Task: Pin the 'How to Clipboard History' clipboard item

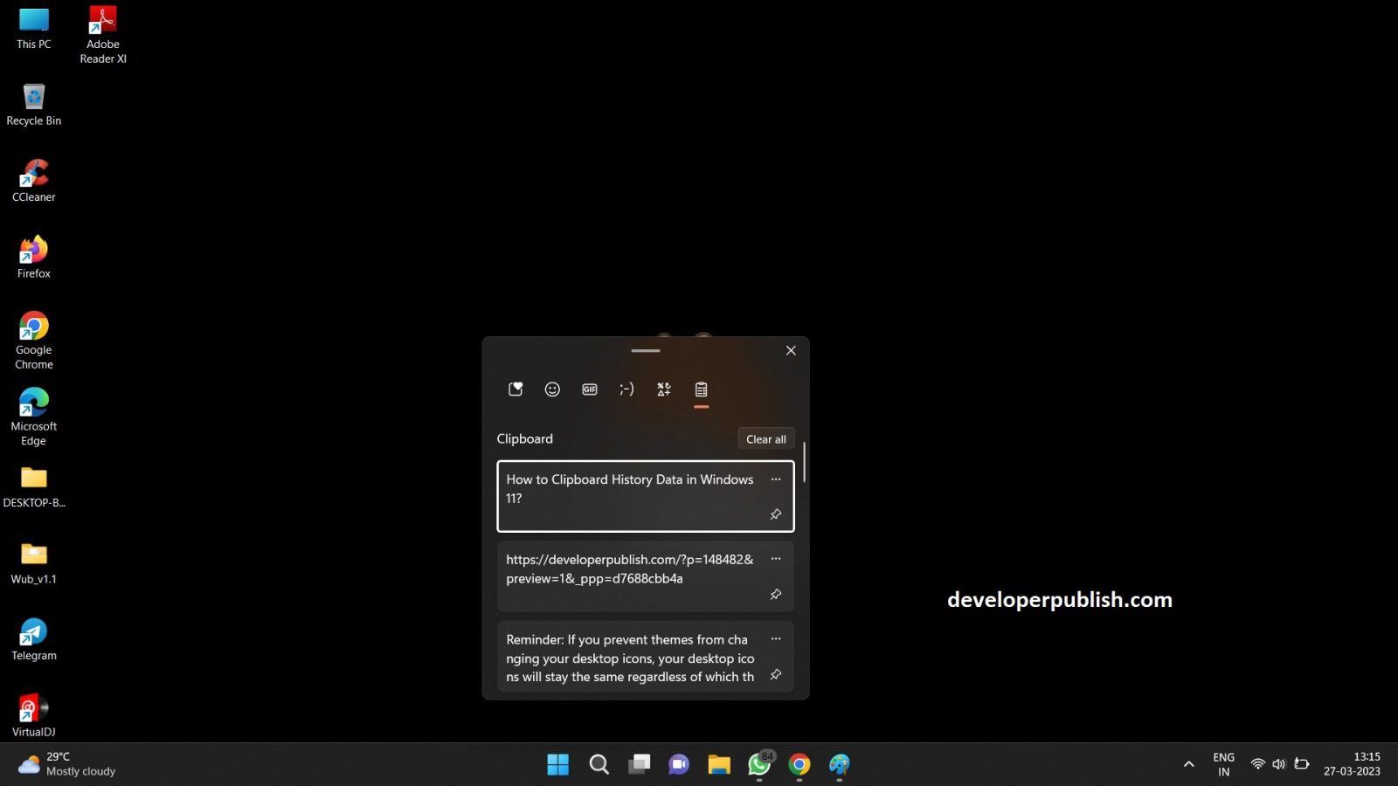Action: (x=775, y=514)
